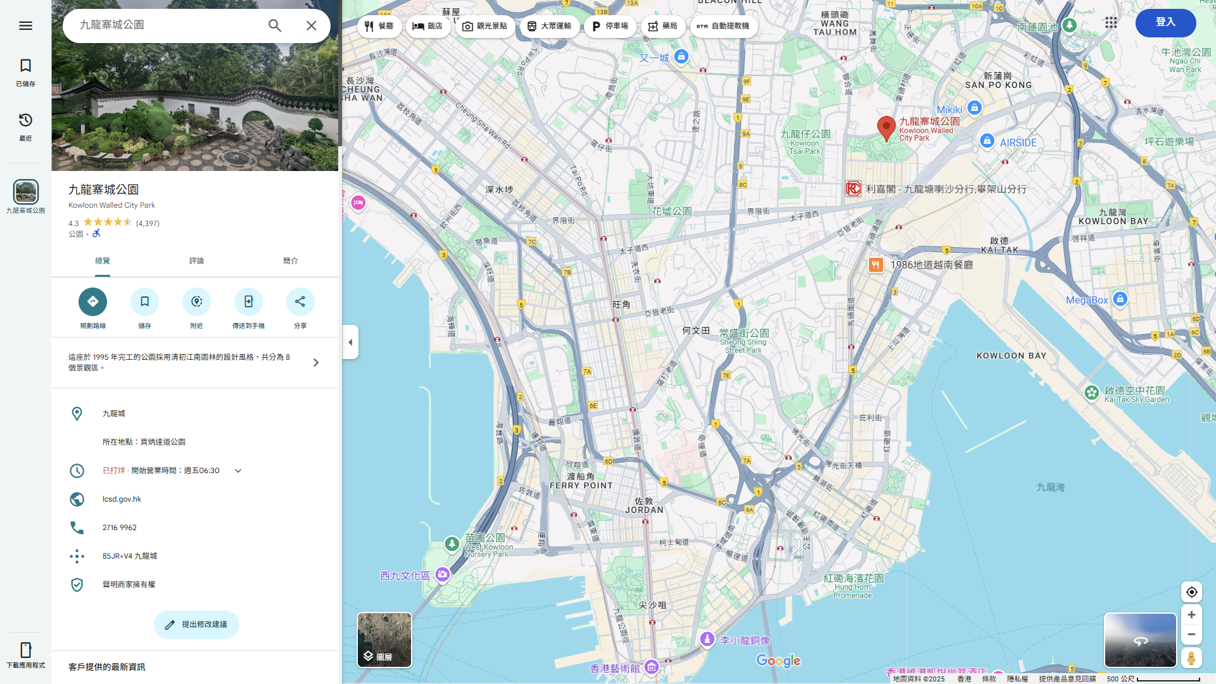Click the 李小龍銅像 attraction marker

pyautogui.click(x=707, y=639)
